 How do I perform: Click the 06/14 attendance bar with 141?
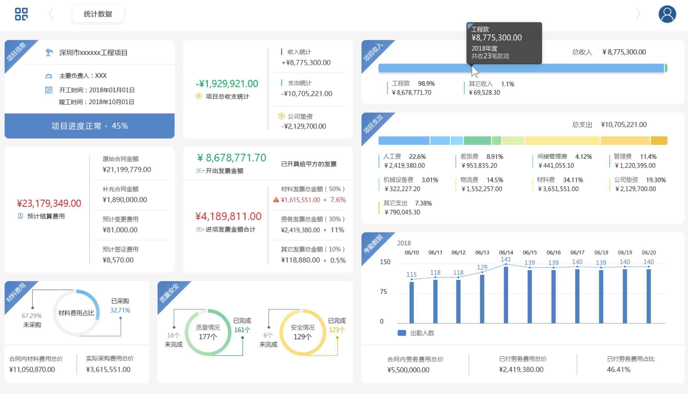tap(506, 295)
